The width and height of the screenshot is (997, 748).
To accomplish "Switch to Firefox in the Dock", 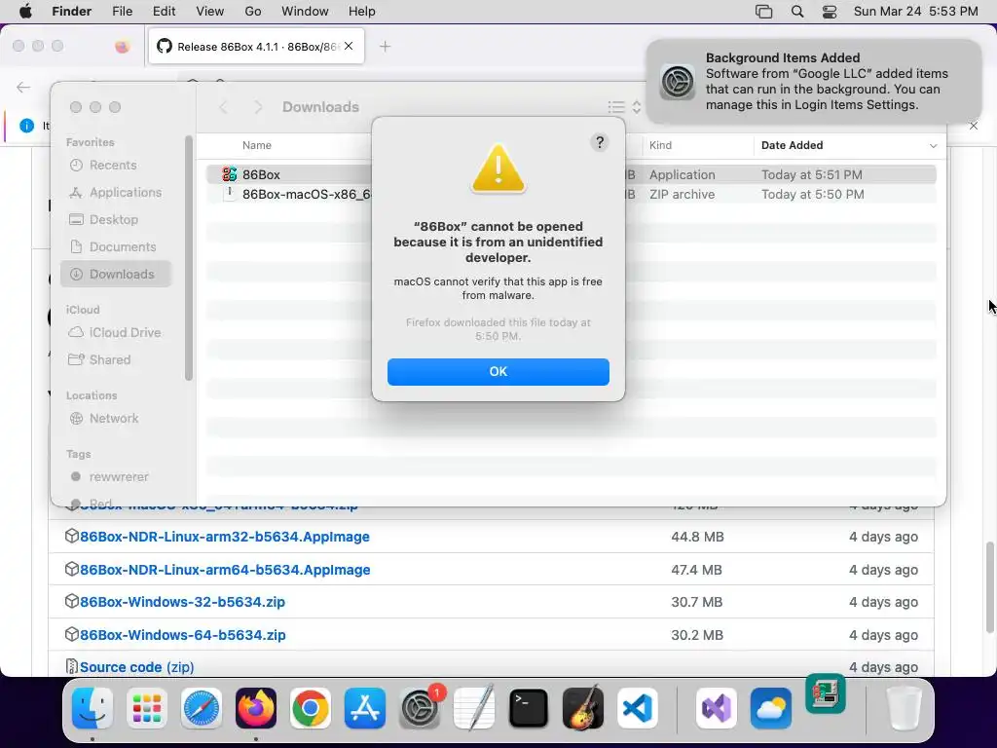I will tap(256, 708).
